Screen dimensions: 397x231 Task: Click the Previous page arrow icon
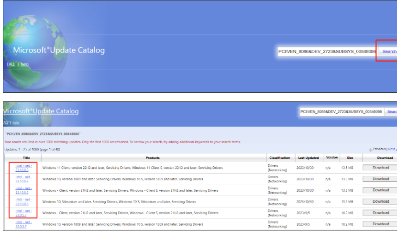pyautogui.click(x=370, y=150)
